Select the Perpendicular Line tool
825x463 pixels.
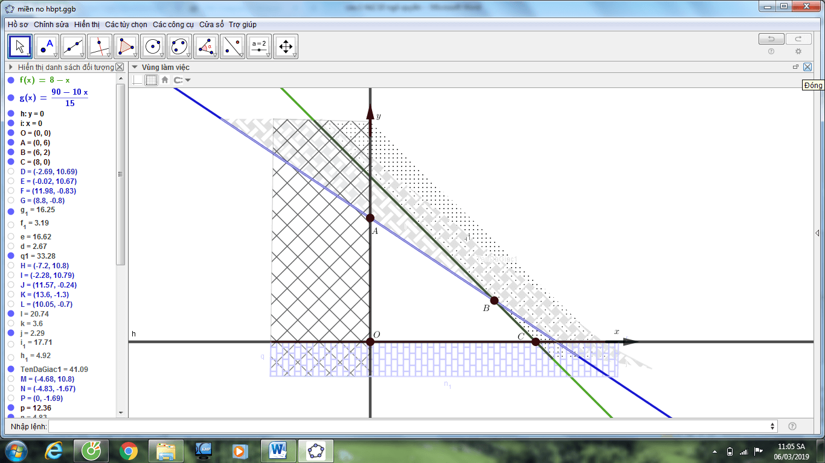[x=100, y=46]
